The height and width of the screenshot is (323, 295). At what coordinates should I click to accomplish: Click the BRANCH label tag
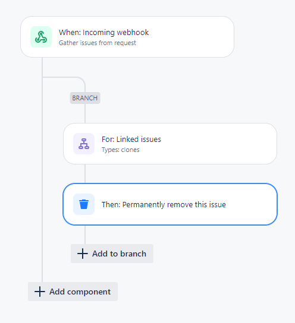click(x=85, y=98)
